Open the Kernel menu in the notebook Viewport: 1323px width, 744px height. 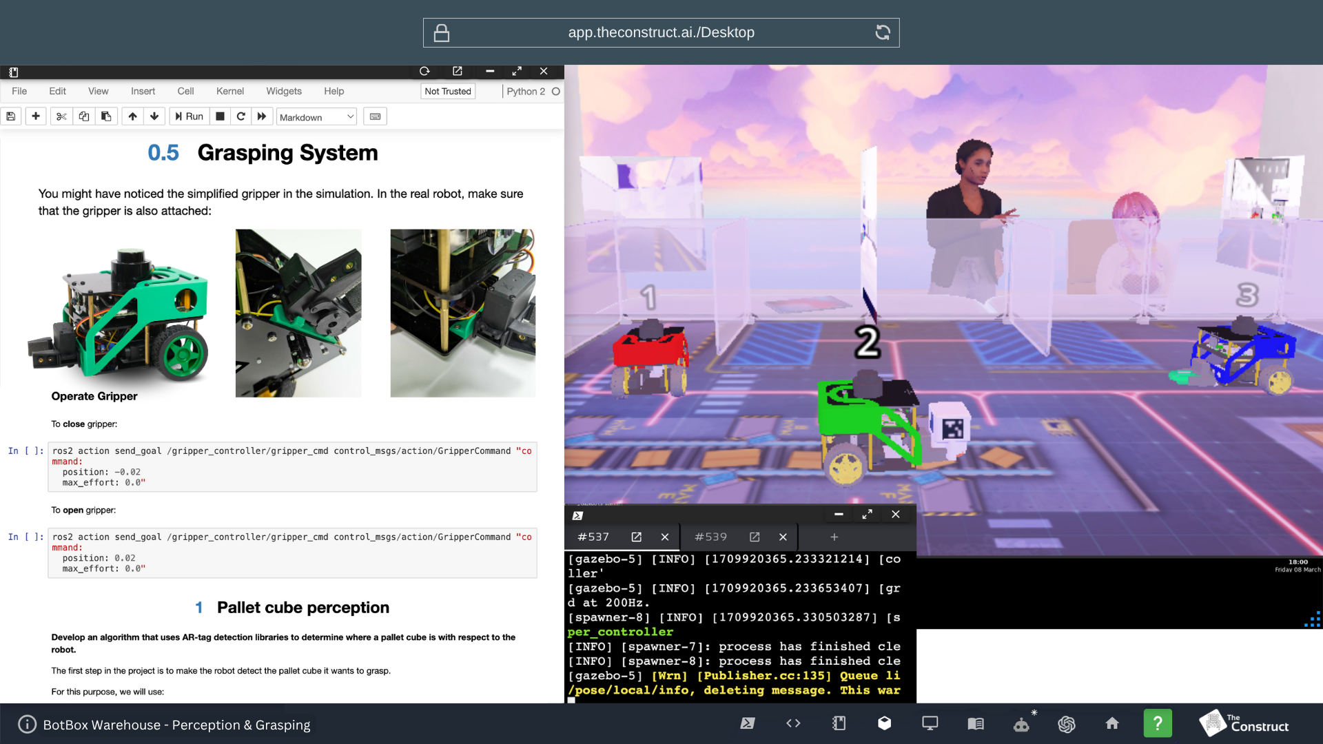[x=230, y=91]
